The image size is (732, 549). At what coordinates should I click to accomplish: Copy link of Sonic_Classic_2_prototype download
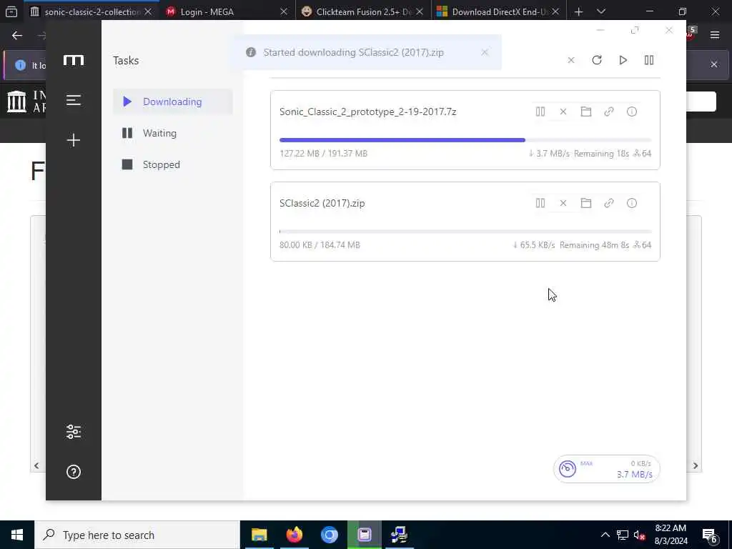coord(609,112)
